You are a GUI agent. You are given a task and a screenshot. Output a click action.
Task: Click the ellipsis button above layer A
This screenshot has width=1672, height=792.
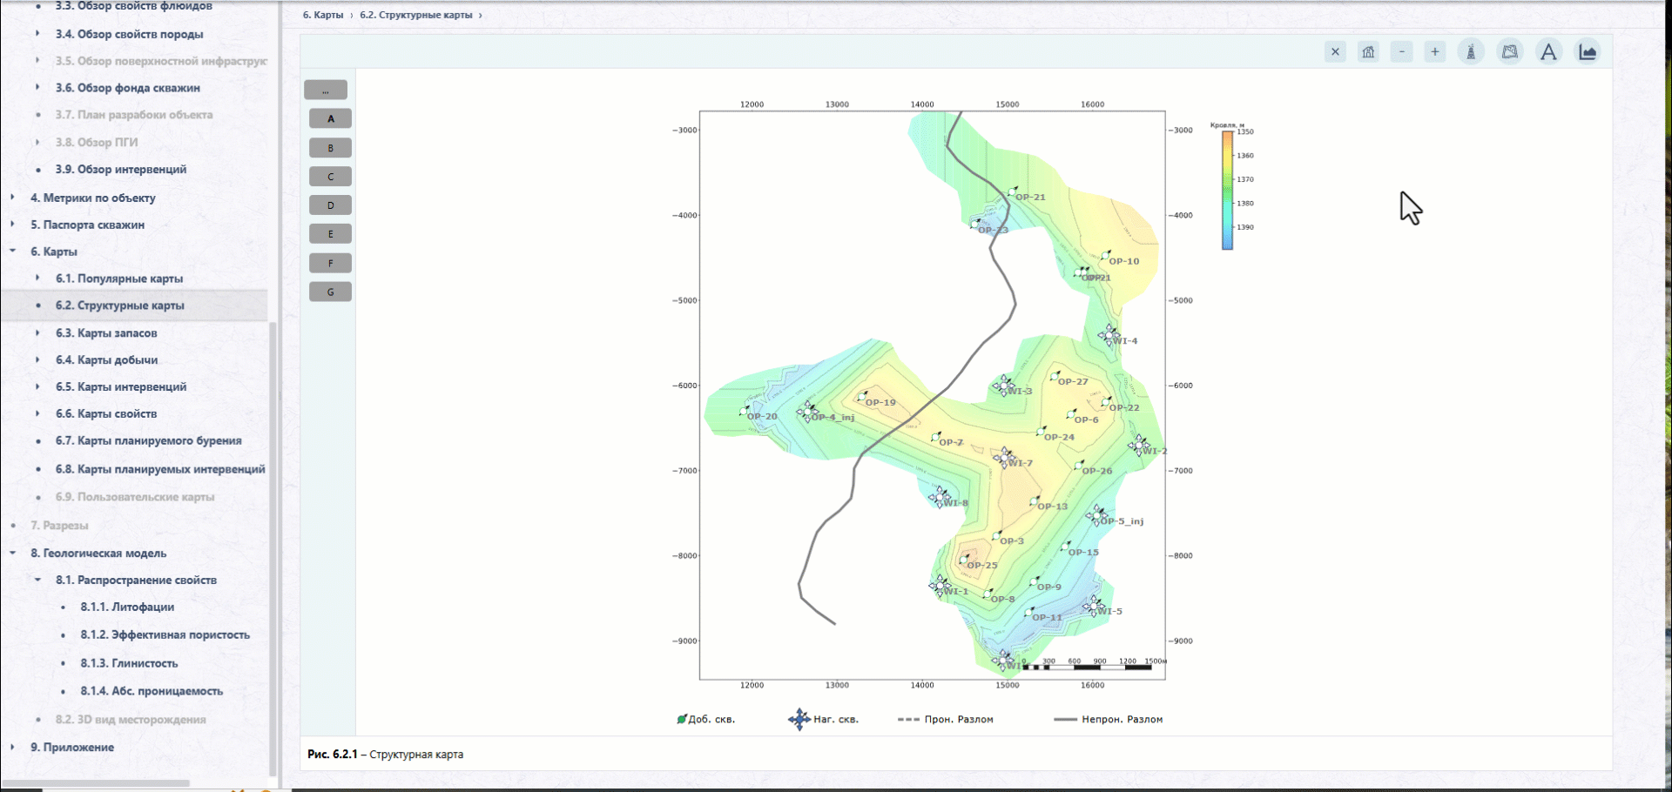pos(326,90)
